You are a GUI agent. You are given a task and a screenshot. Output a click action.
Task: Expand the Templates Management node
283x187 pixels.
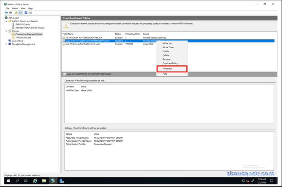coord(6,44)
